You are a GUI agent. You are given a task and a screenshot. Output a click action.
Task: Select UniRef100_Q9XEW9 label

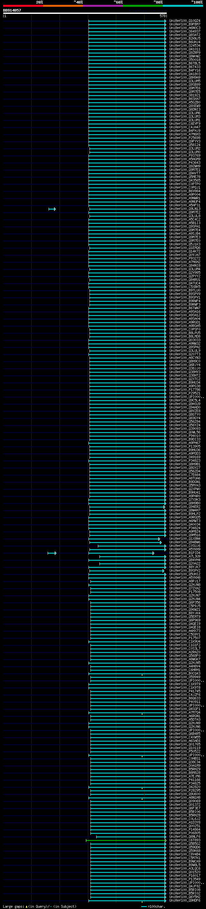(x=185, y=106)
